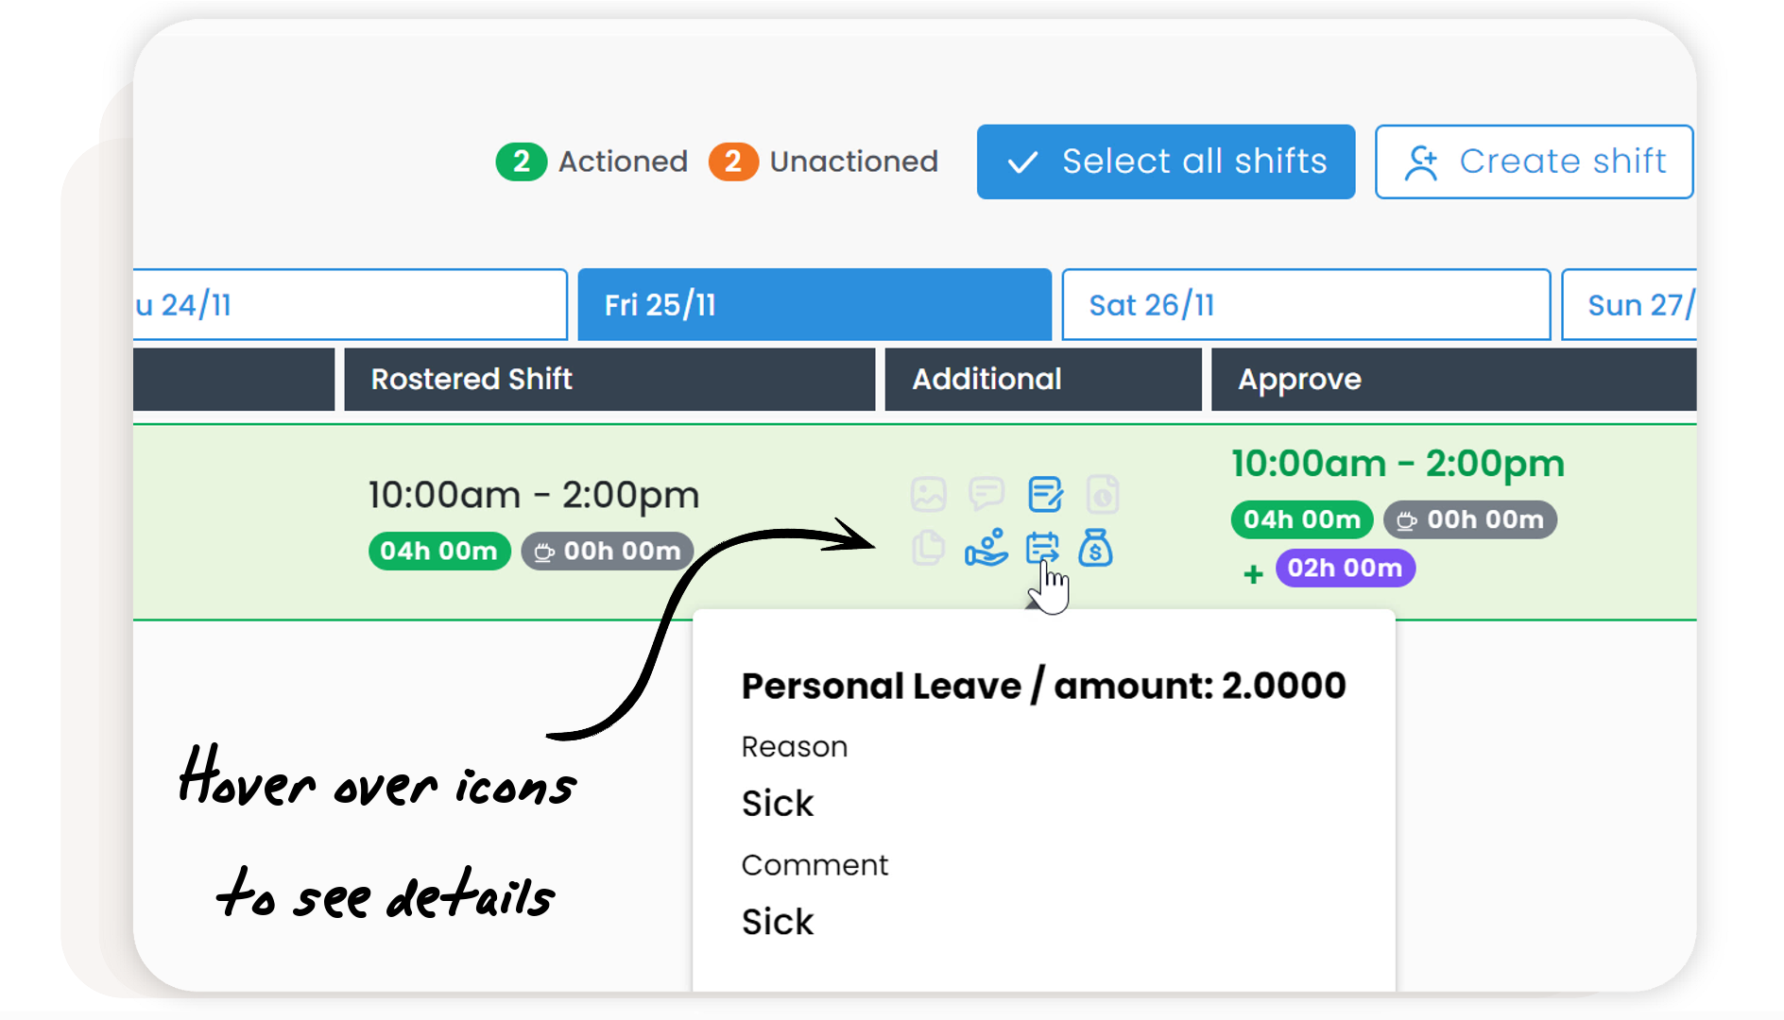Go to the Thu 24/11 tab

pos(350,305)
